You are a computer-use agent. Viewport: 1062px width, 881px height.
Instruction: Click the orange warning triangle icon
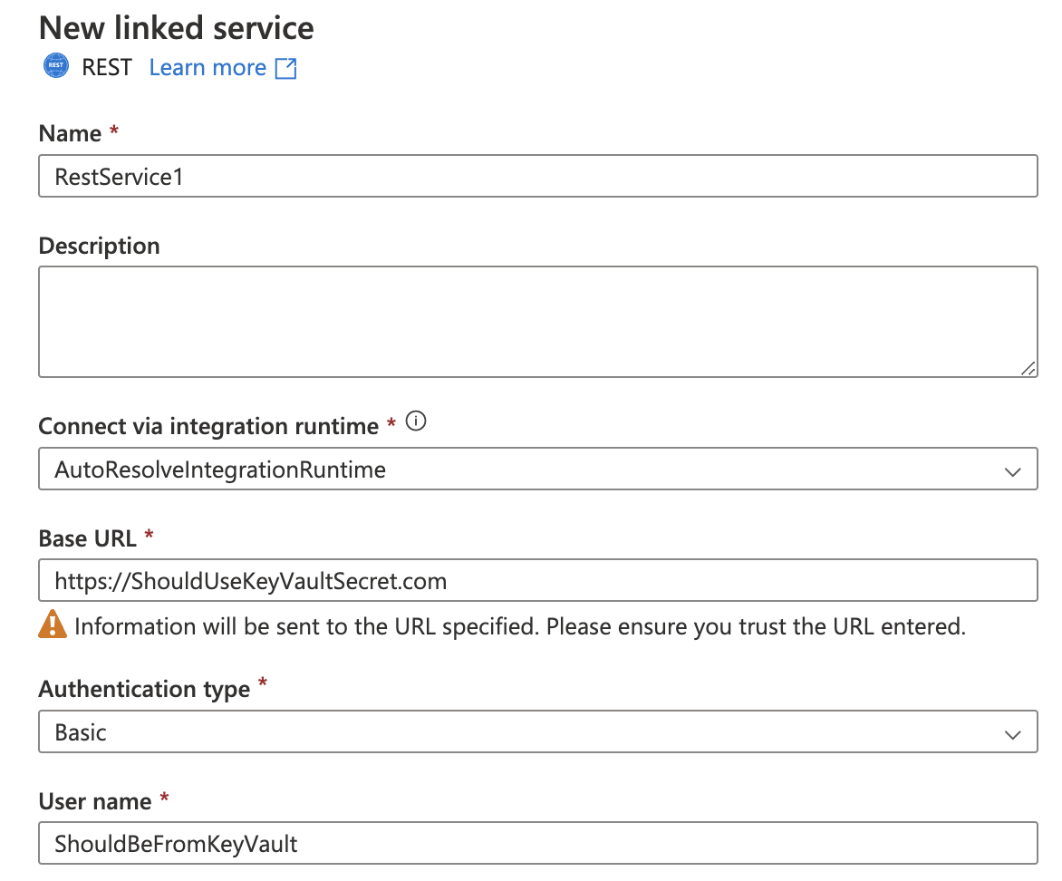[53, 624]
